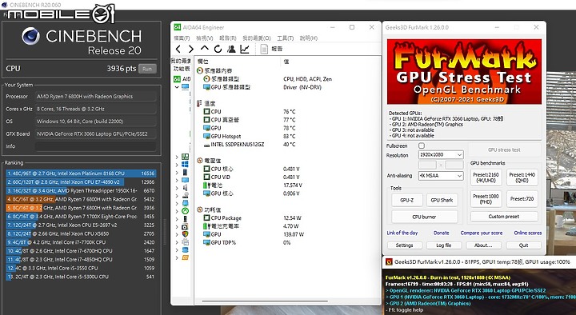
Task: Select the multimedia speaker icon in tree
Action: [185, 188]
